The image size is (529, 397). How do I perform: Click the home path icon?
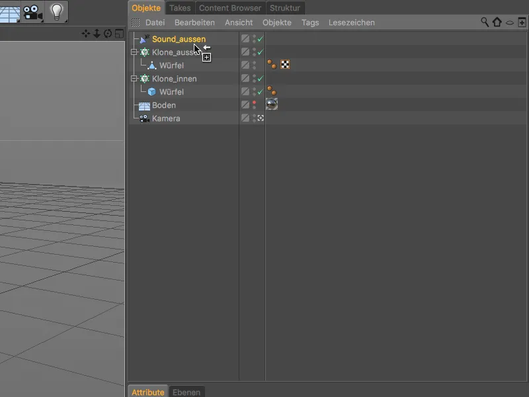[x=497, y=22]
